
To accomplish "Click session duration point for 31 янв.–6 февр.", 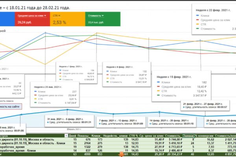I will [67, 110].
